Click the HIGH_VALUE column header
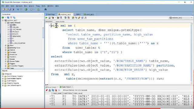 point(78,93)
